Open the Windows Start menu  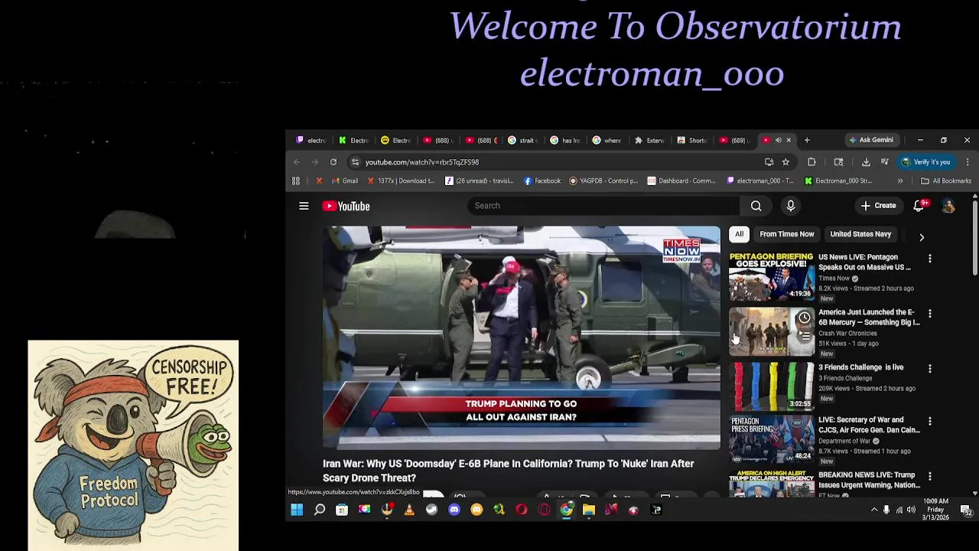297,510
